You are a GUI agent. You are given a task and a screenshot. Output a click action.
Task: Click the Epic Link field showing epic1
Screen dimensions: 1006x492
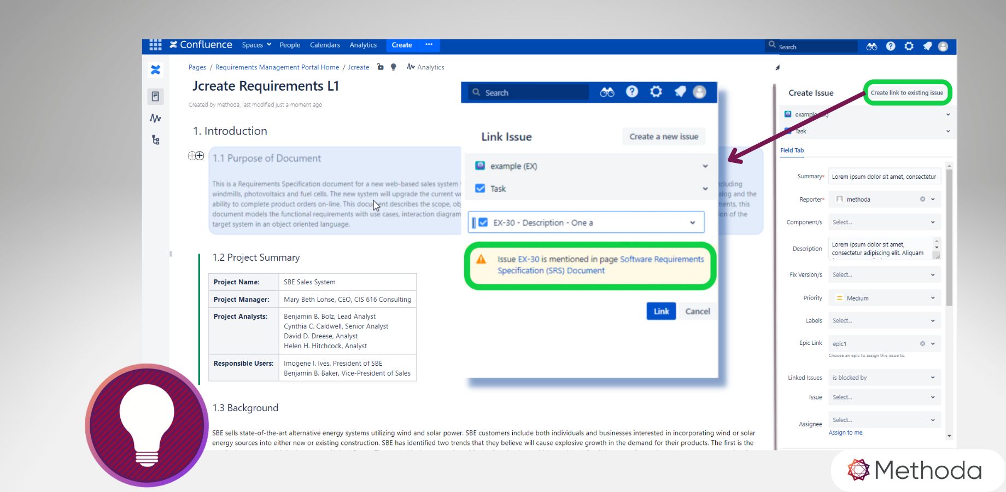pos(885,344)
